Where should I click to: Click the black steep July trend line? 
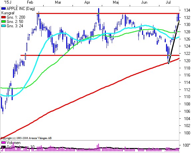click(174, 42)
